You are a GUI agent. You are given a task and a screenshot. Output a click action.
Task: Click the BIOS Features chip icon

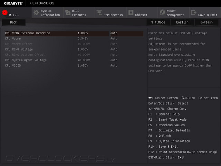point(68,12)
